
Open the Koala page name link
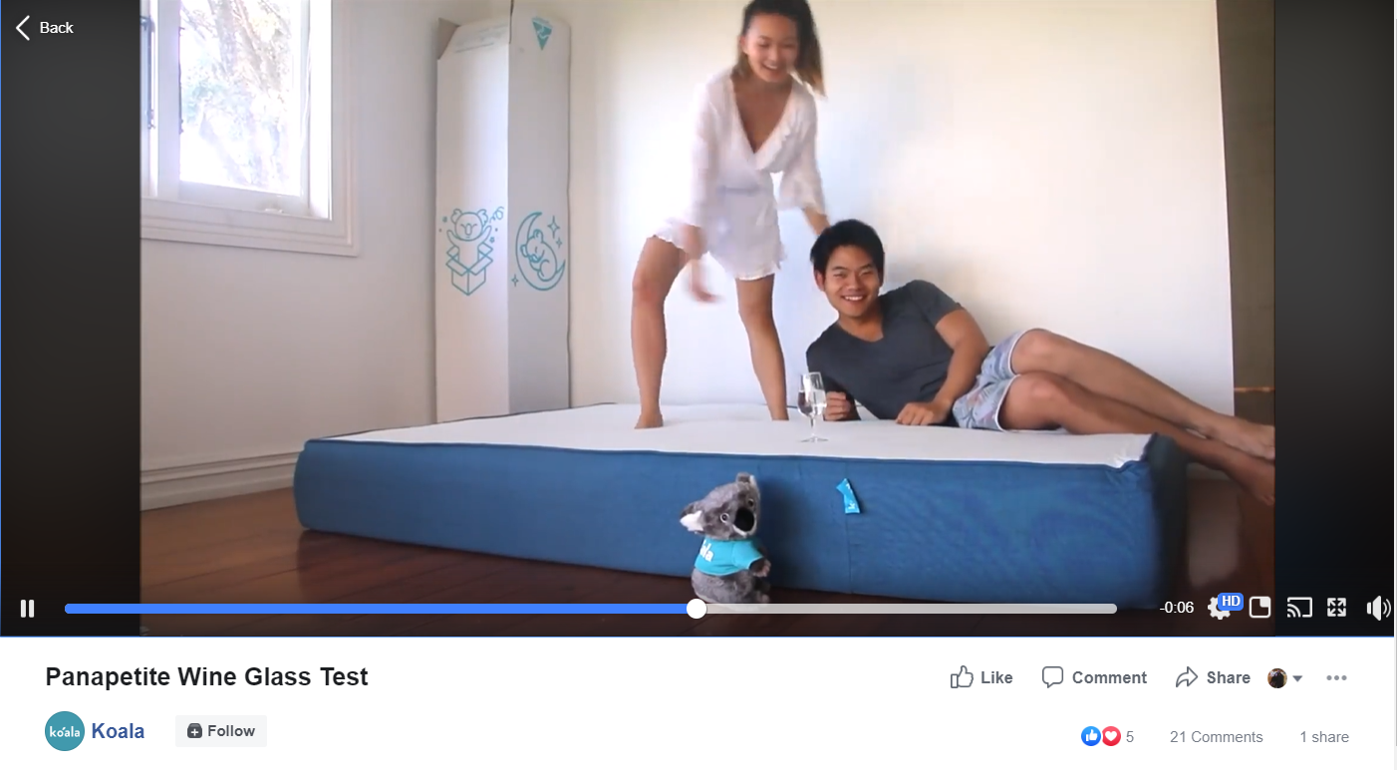[118, 731]
